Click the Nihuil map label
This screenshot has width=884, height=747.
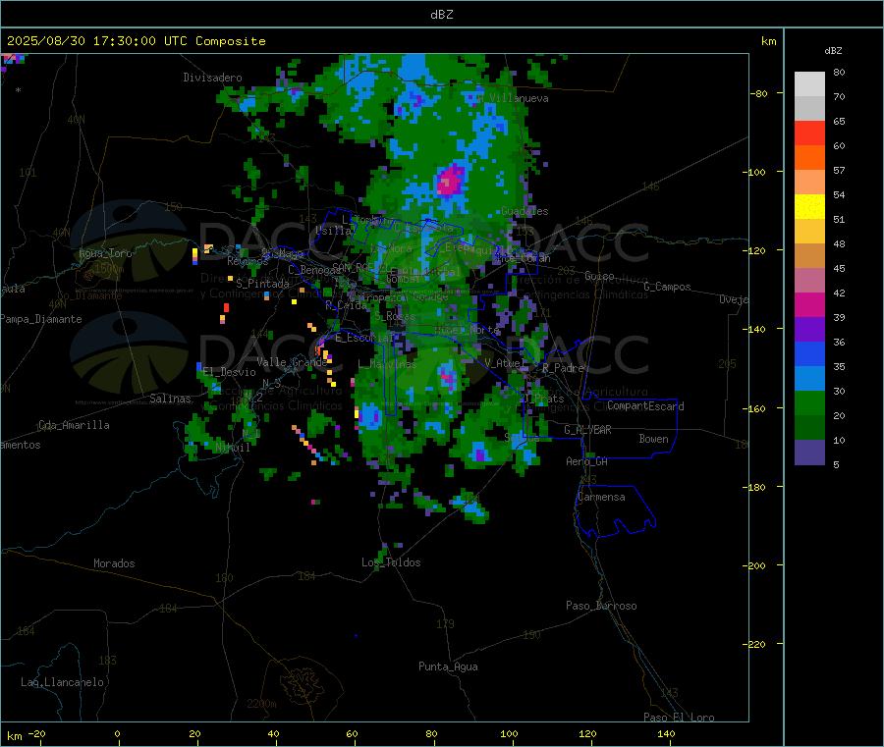pos(233,448)
